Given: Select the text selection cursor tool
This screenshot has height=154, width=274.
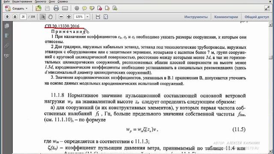Looking at the screenshot, I should tap(42, 17).
